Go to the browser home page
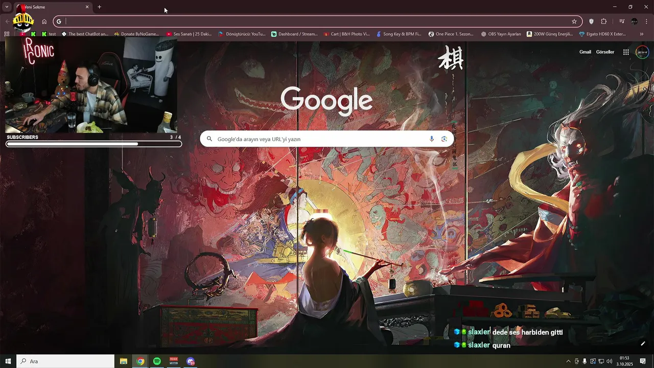 pyautogui.click(x=44, y=21)
